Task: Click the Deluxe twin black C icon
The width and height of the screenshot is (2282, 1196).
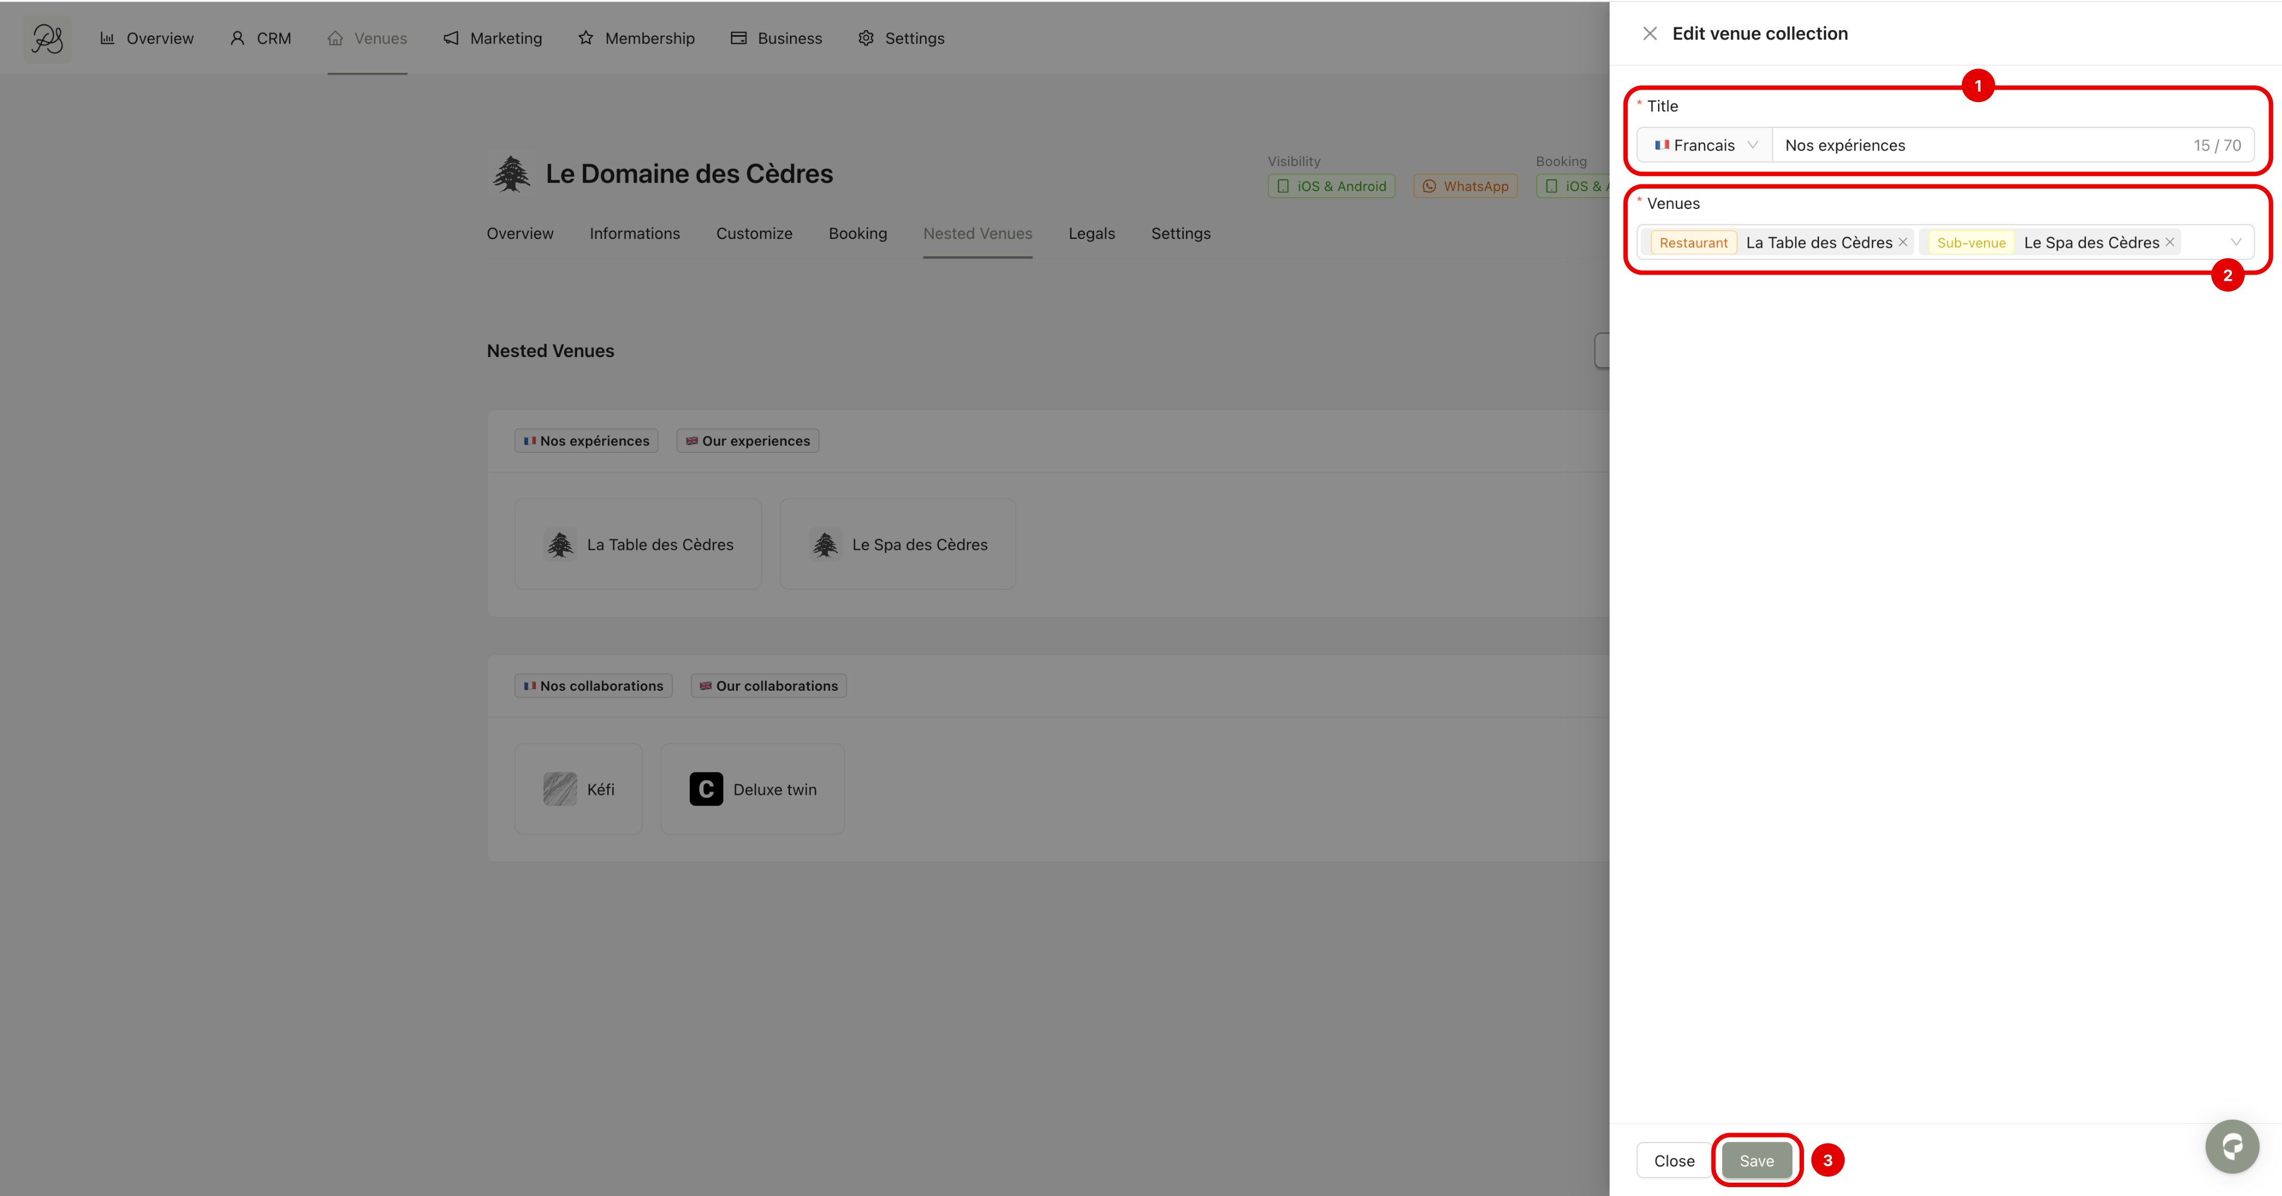Action: (x=706, y=788)
